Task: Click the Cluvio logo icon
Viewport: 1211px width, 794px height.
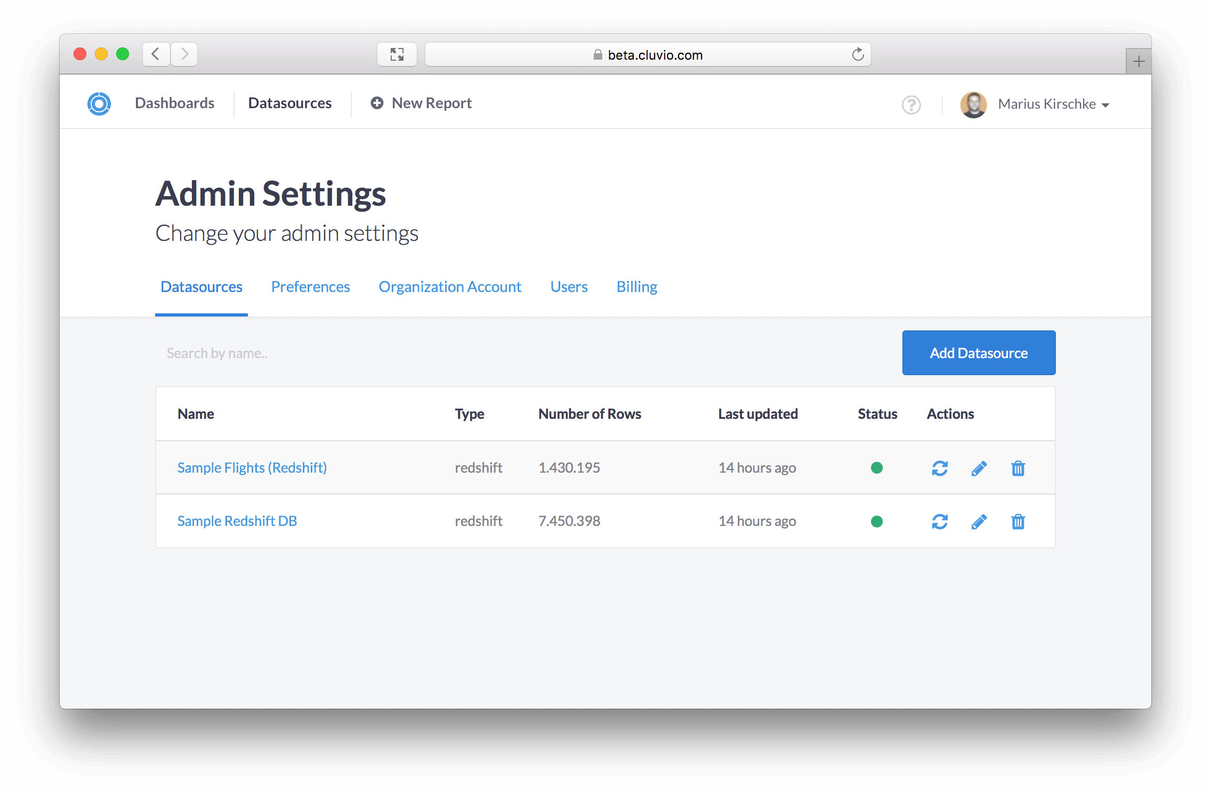Action: coord(99,103)
